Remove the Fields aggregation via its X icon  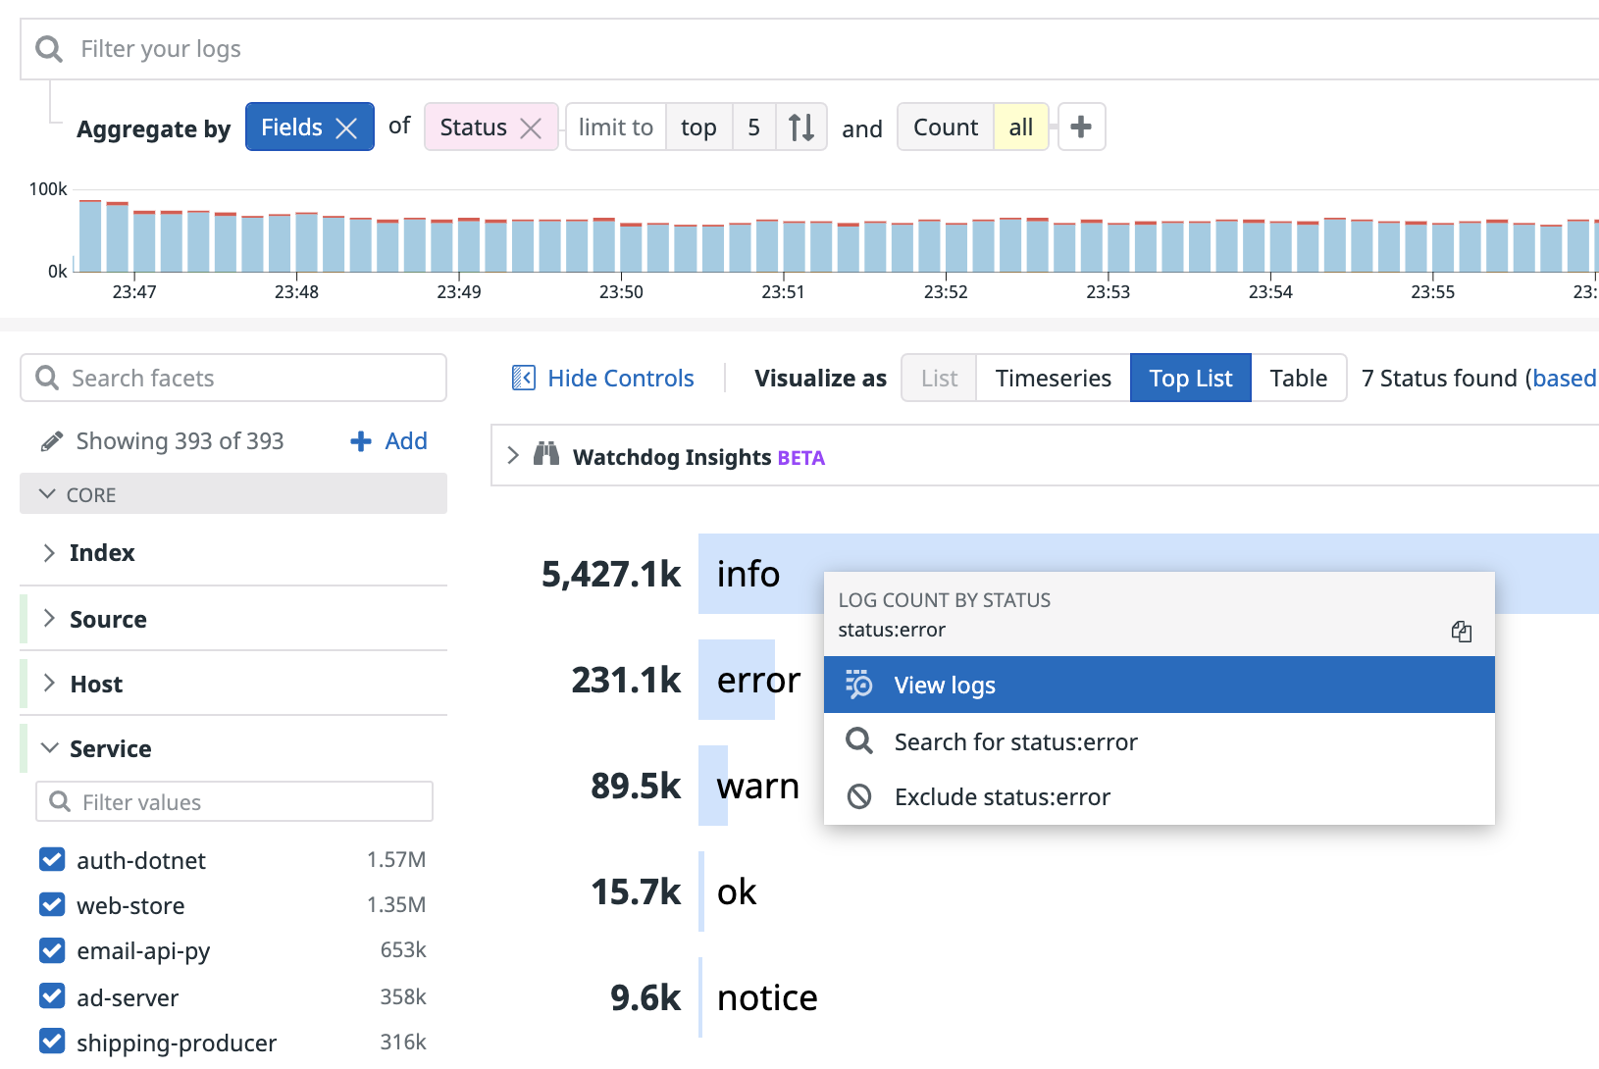point(348,127)
